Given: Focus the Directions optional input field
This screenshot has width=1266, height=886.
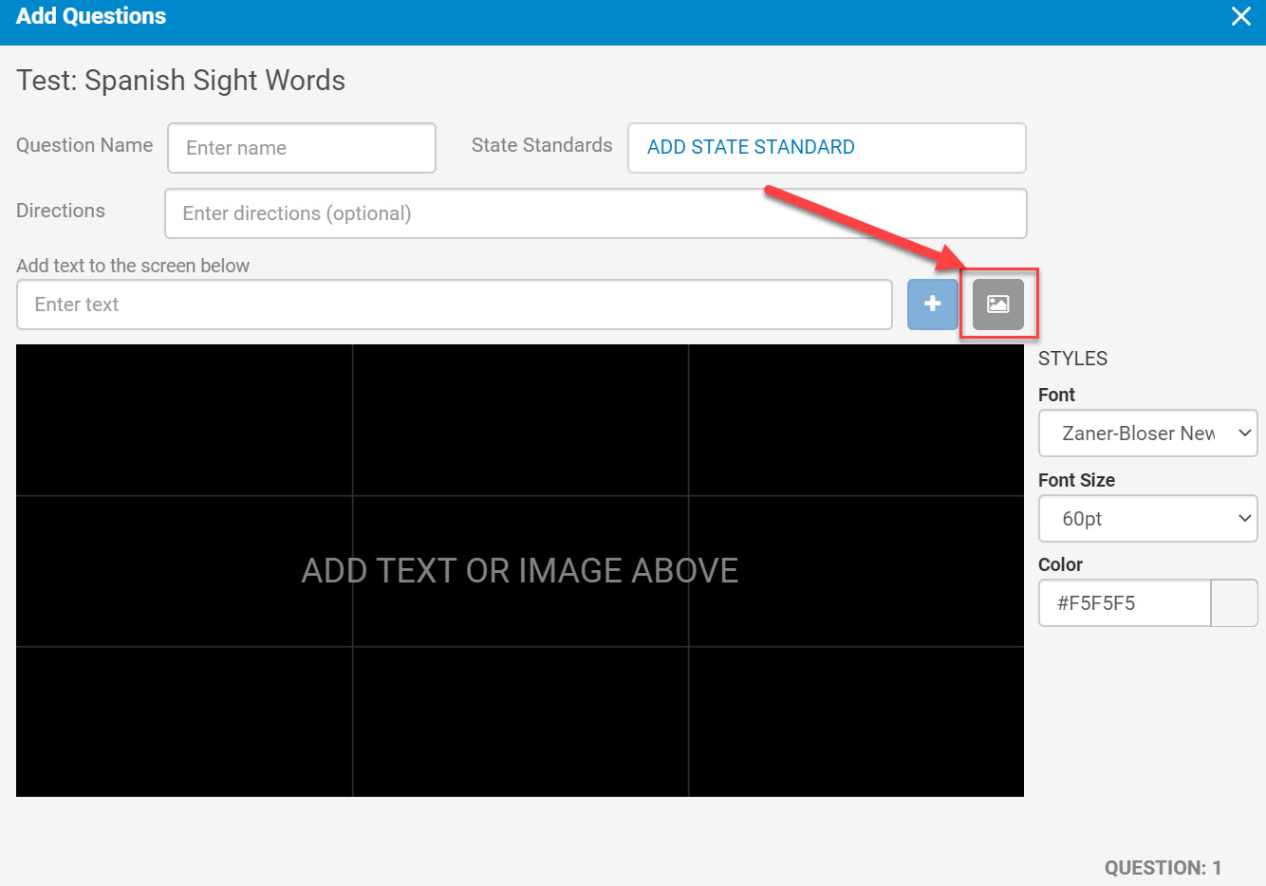Looking at the screenshot, I should (596, 213).
